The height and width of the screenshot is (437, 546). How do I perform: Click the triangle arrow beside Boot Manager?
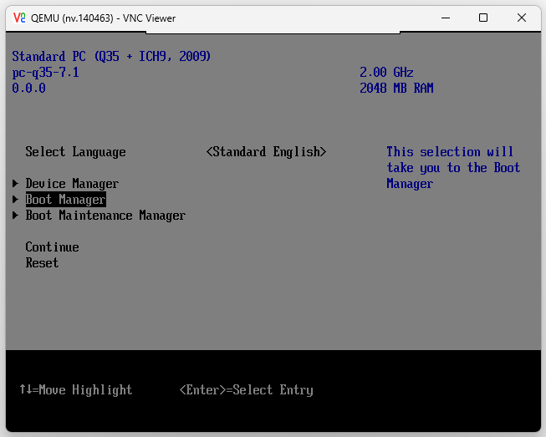[x=16, y=200]
